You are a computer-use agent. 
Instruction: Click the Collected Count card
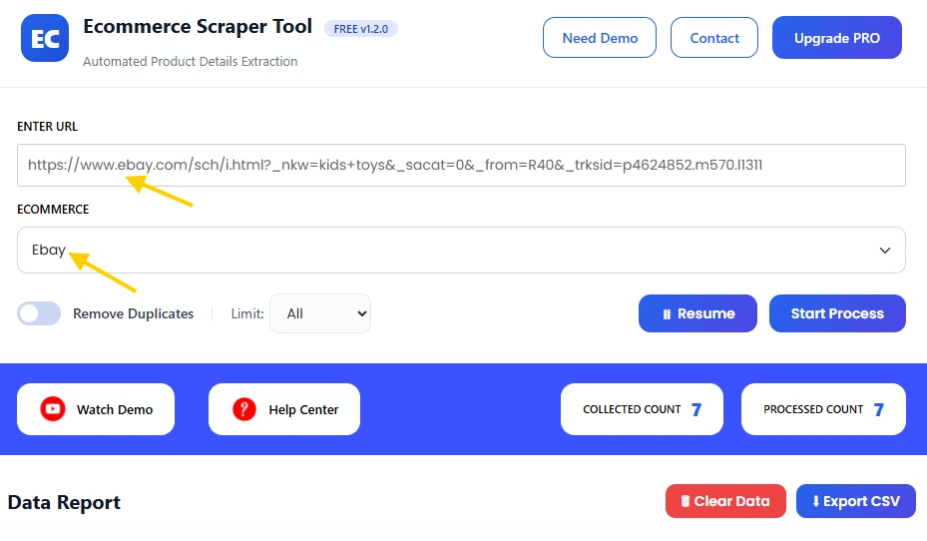click(642, 409)
